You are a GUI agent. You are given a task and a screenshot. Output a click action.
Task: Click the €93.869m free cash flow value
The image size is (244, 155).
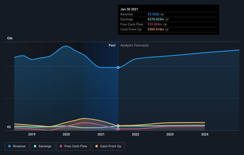pyautogui.click(x=155, y=24)
